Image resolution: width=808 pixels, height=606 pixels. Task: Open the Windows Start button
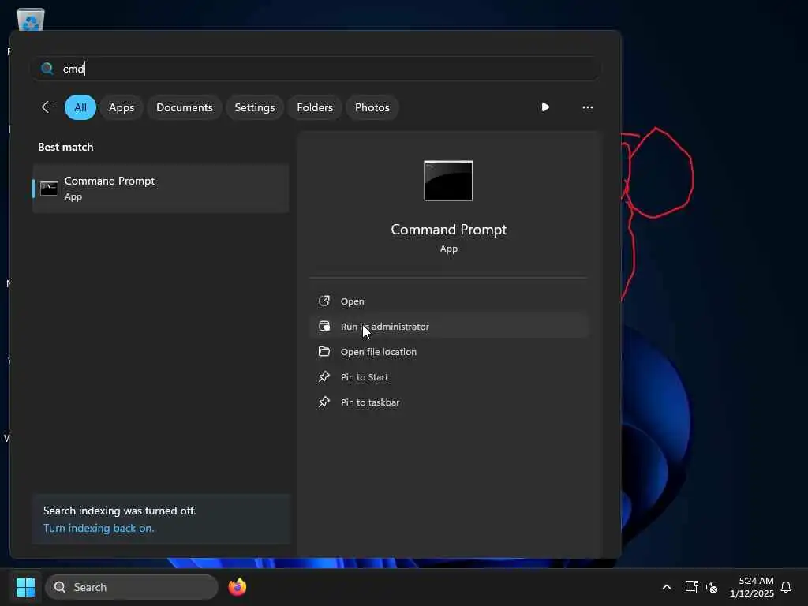click(26, 587)
